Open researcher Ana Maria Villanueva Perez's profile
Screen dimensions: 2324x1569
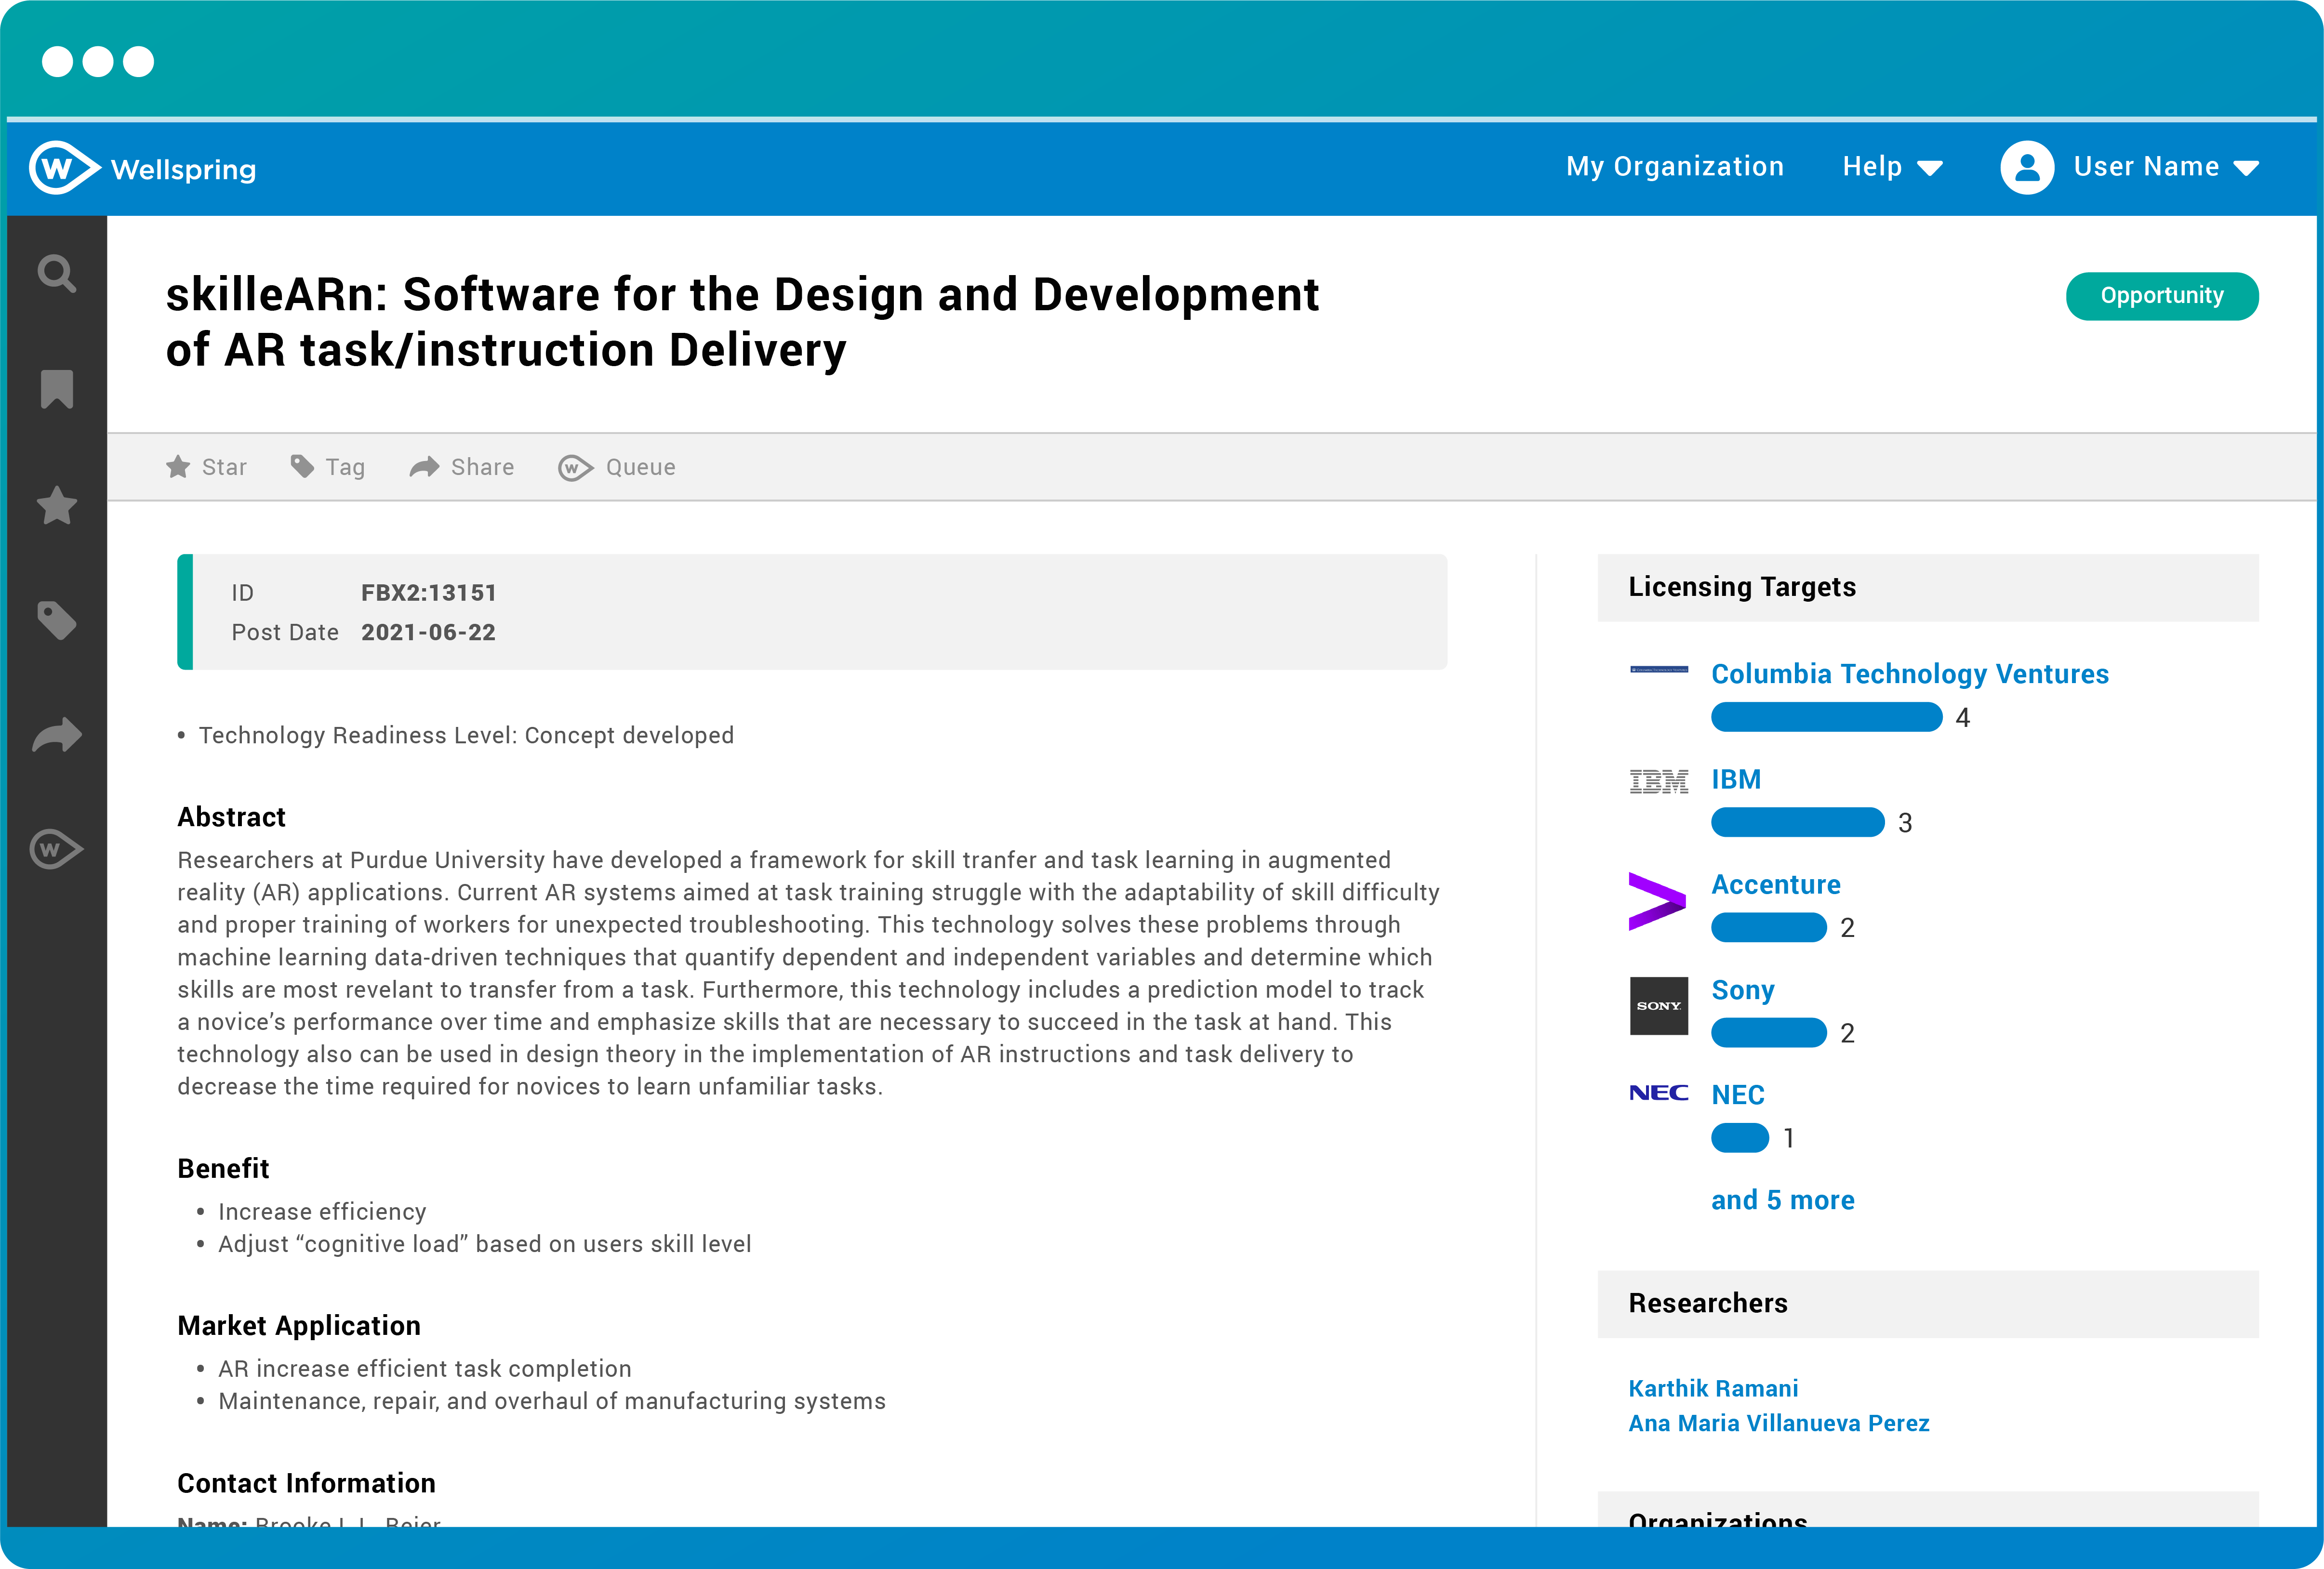pyautogui.click(x=1779, y=1423)
